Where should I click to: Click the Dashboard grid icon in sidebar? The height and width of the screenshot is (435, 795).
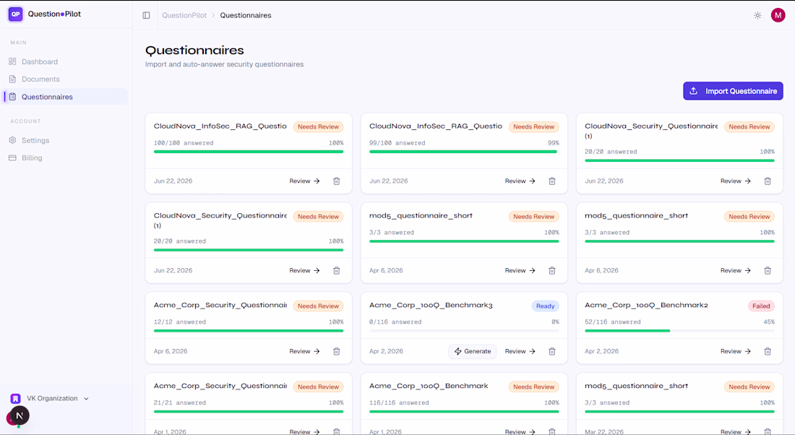[x=13, y=61]
